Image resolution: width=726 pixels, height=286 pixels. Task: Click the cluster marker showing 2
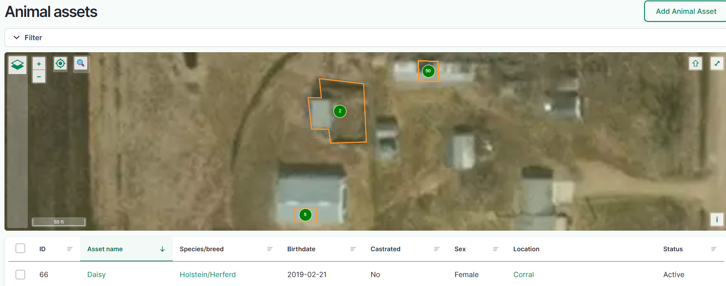[340, 111]
